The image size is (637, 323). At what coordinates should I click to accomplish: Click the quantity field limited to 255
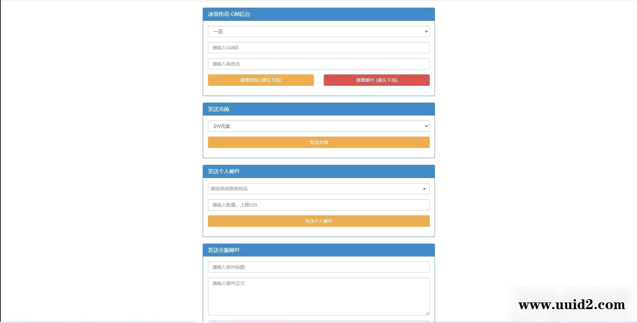pos(318,205)
